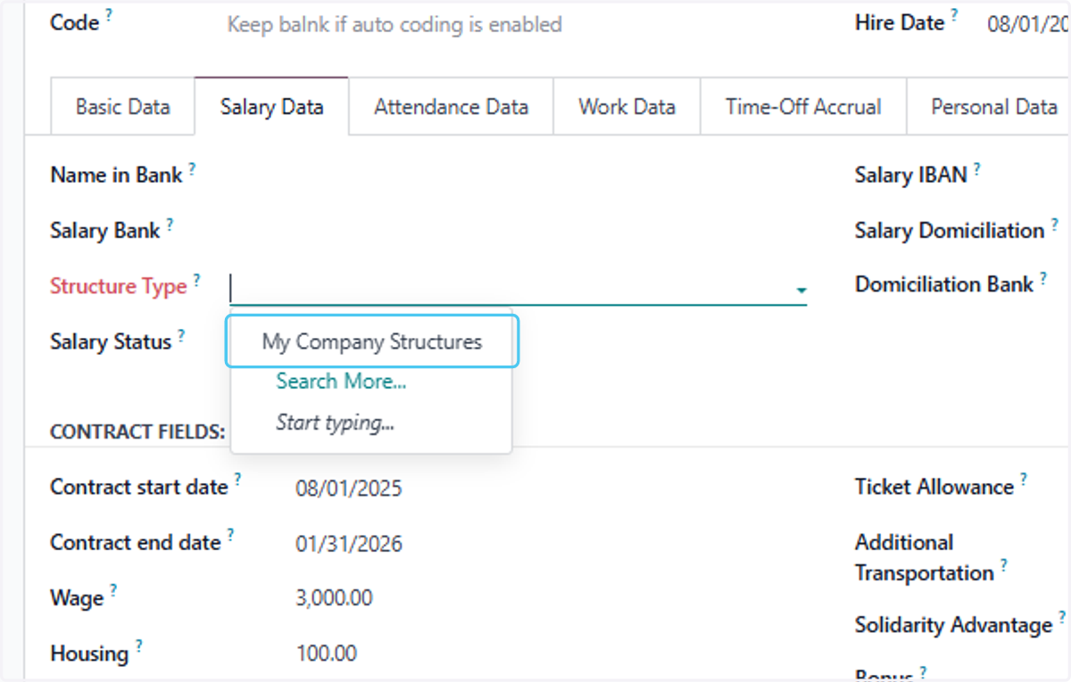Click the Salary IBAN label

click(x=911, y=176)
